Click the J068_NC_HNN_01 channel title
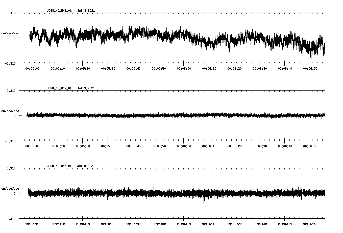The image size is (343, 233). coord(59,88)
